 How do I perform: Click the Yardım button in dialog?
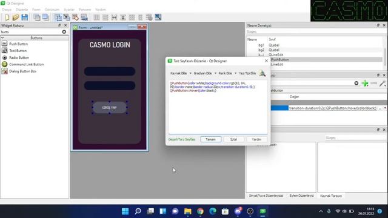click(256, 139)
